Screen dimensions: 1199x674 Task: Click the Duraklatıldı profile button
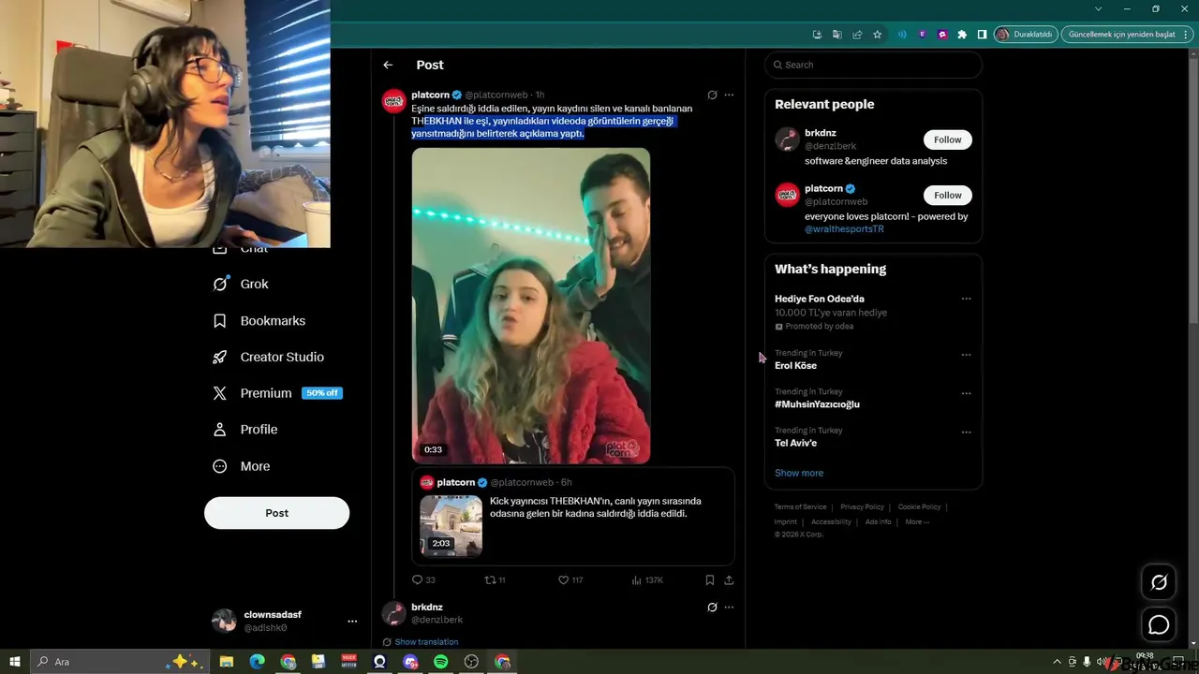(1025, 35)
